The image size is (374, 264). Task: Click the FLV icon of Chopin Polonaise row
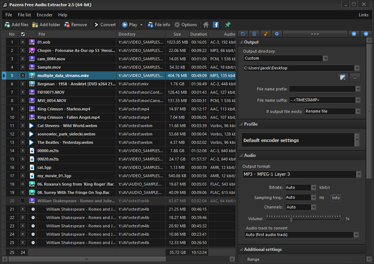point(32,50)
